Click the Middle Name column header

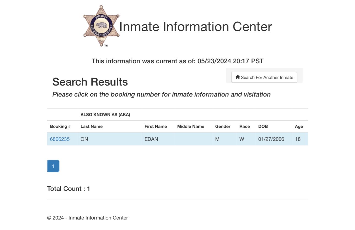pyautogui.click(x=191, y=127)
